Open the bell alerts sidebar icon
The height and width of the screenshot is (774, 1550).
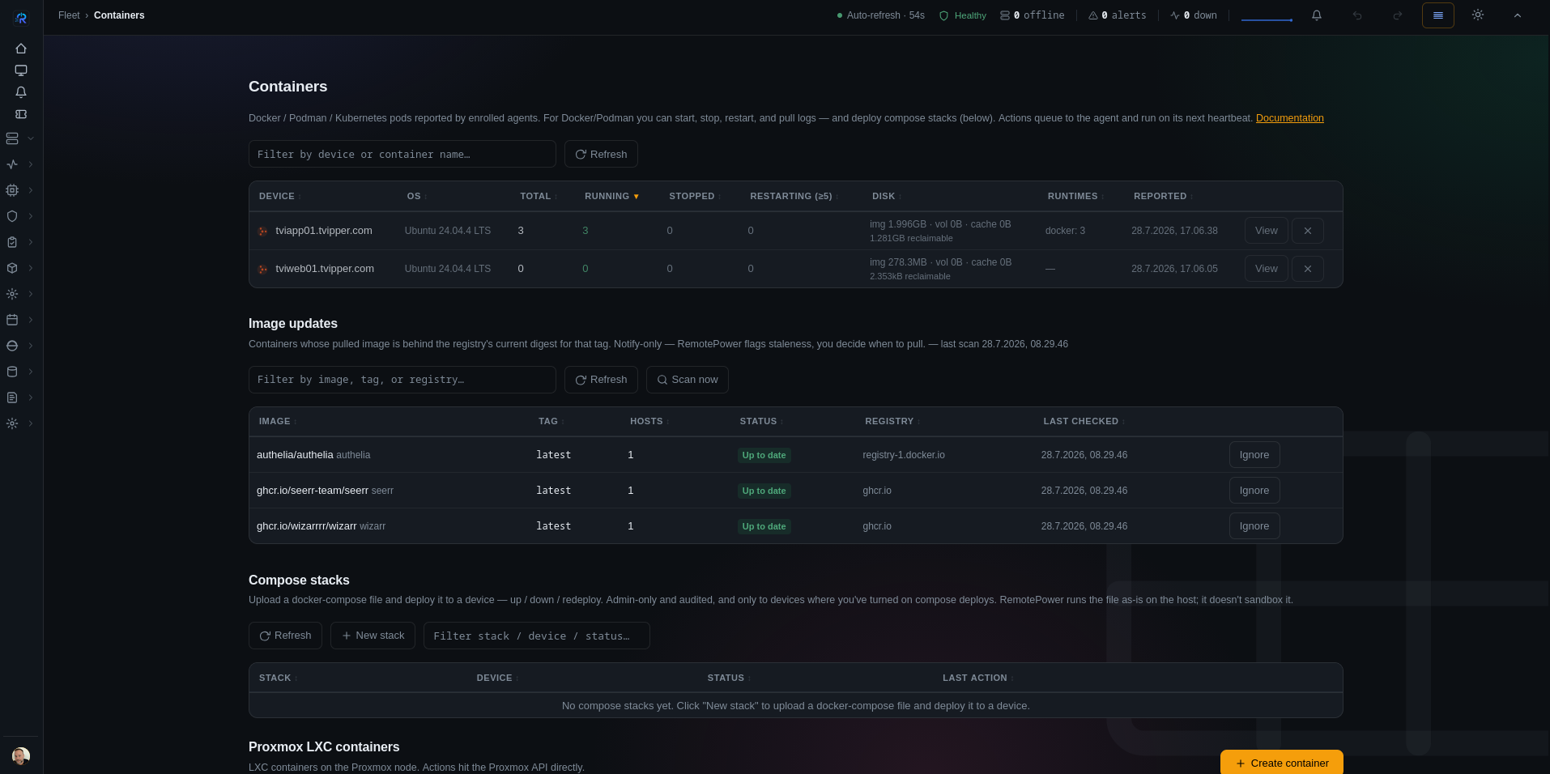pyautogui.click(x=21, y=92)
